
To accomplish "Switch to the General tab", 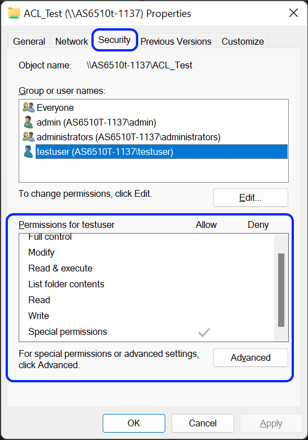I will coord(29,41).
